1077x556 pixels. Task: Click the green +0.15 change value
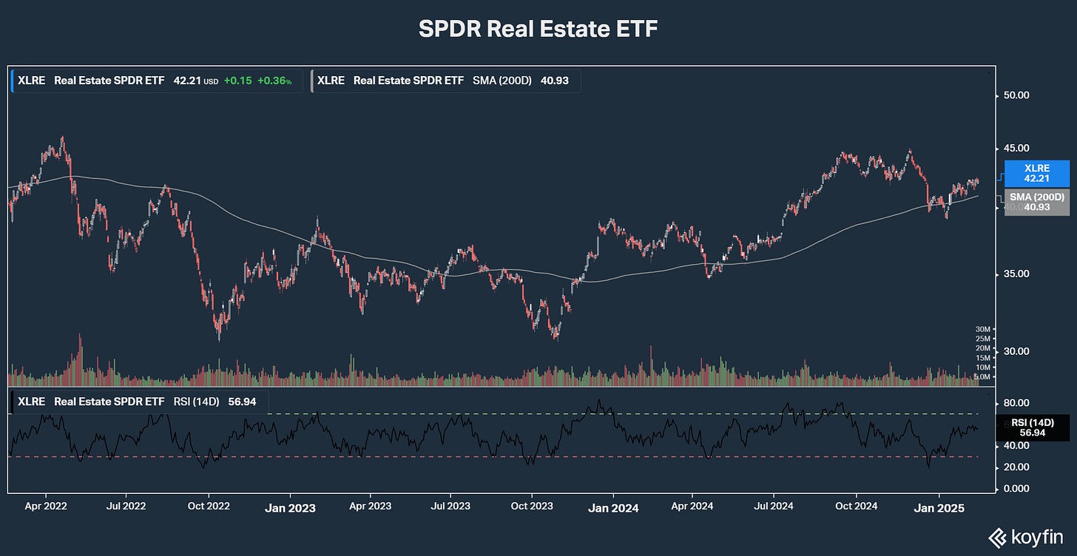pyautogui.click(x=237, y=80)
